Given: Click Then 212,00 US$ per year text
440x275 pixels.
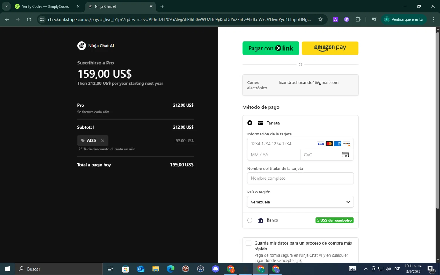Looking at the screenshot, I should click(x=120, y=83).
